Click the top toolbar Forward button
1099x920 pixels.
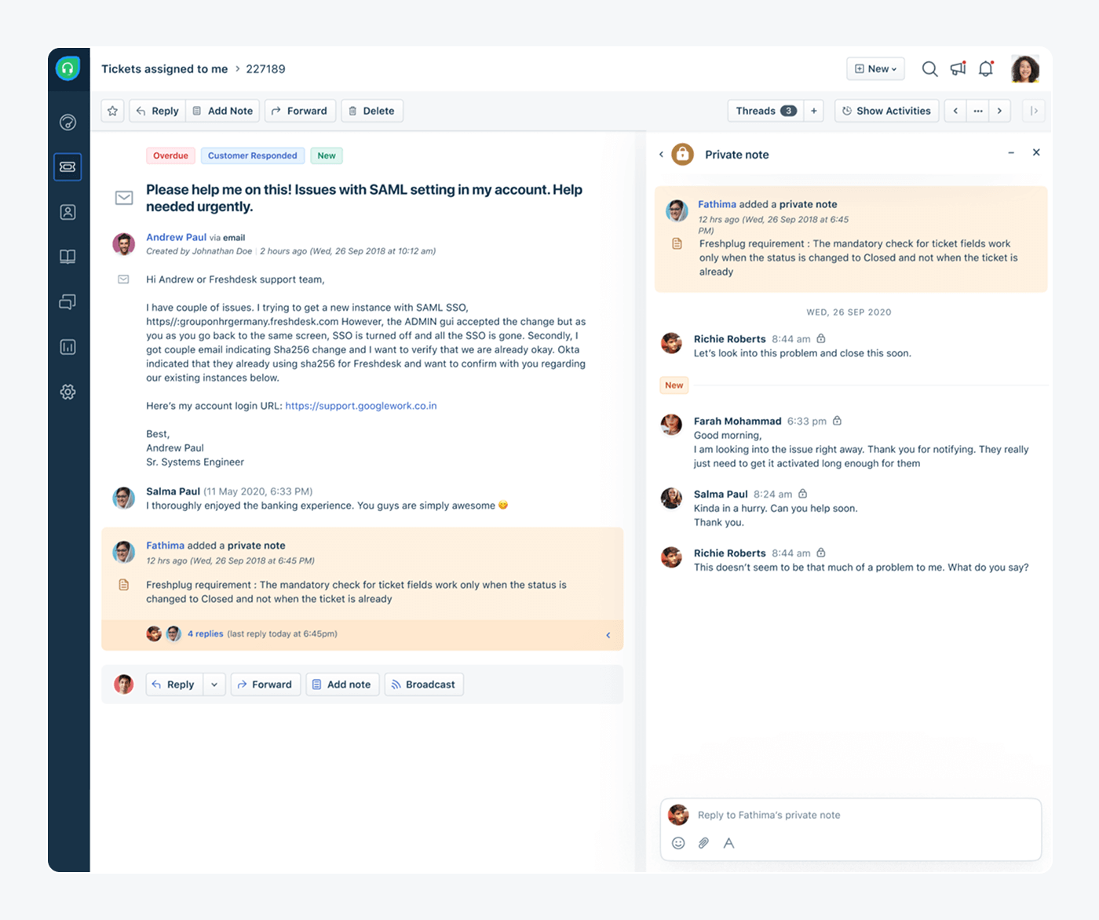click(x=300, y=111)
